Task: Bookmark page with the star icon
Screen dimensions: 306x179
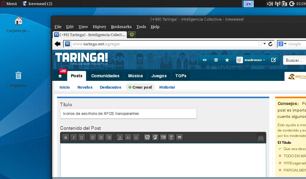Action: pos(260,44)
